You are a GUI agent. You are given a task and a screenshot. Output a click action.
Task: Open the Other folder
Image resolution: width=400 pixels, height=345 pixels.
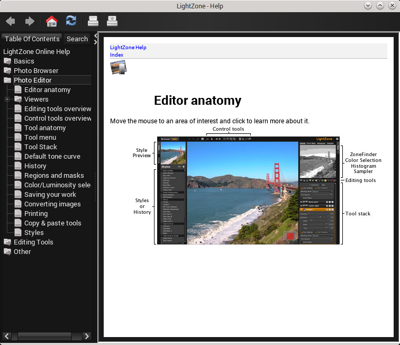point(22,251)
